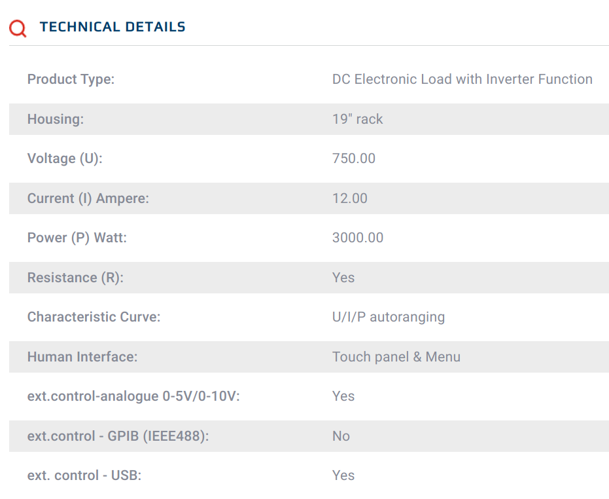The width and height of the screenshot is (609, 499).
Task: Click the TECHNICAL DETAILS section heading
Action: [113, 28]
